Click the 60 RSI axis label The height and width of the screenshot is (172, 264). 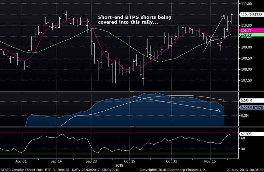pos(243,138)
